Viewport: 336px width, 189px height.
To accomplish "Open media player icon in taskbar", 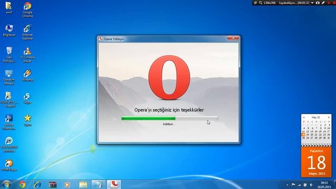I will [x=67, y=184].
